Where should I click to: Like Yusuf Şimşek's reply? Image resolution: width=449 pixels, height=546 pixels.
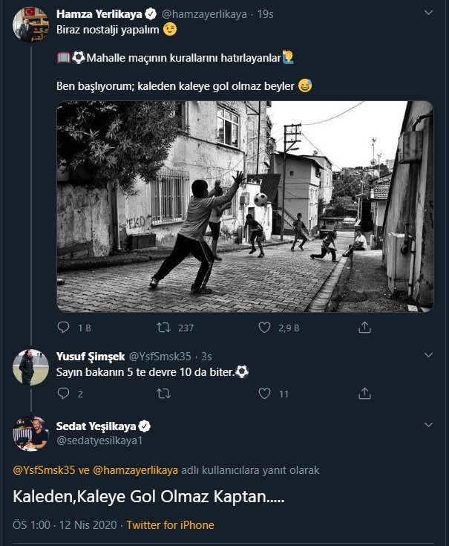coord(265,394)
